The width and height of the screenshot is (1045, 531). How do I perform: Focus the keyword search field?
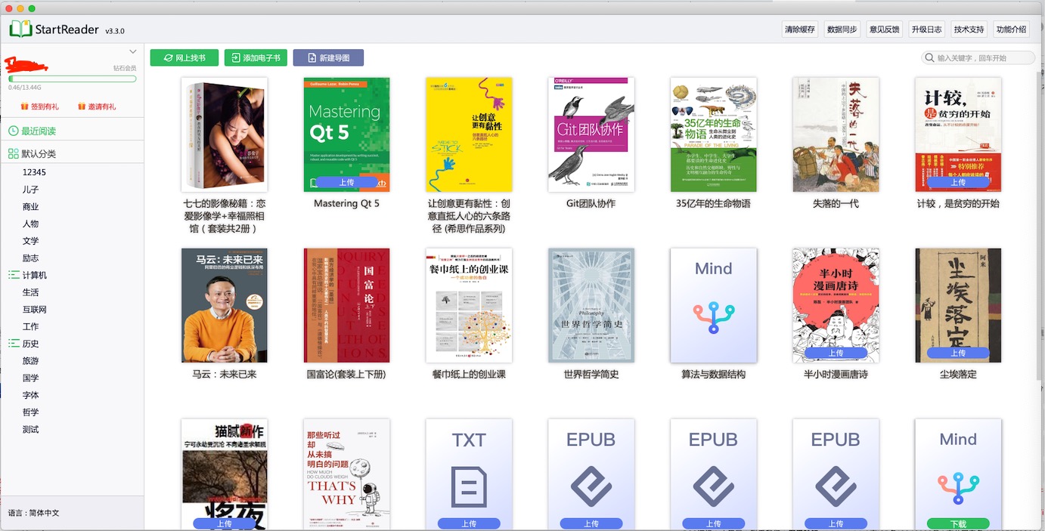978,58
